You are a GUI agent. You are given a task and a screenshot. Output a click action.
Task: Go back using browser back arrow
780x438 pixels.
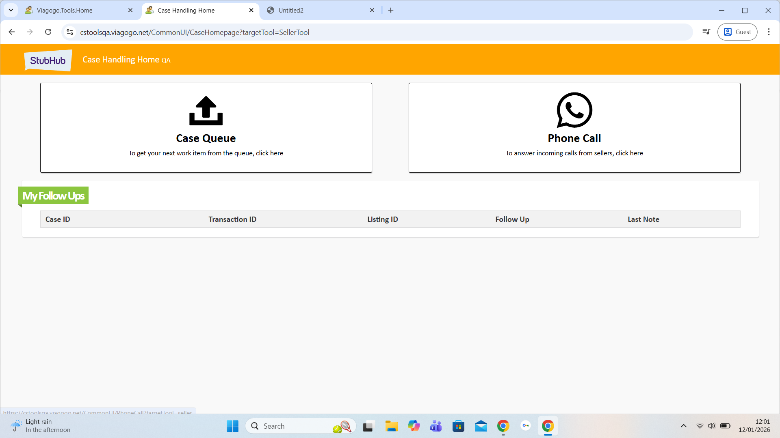(12, 32)
